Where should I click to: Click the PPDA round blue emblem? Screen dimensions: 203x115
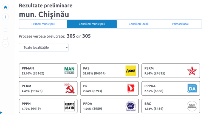[131, 106]
